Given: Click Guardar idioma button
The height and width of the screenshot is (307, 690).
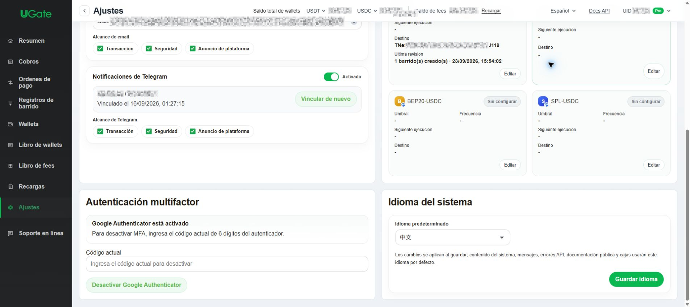Looking at the screenshot, I should [x=636, y=279].
